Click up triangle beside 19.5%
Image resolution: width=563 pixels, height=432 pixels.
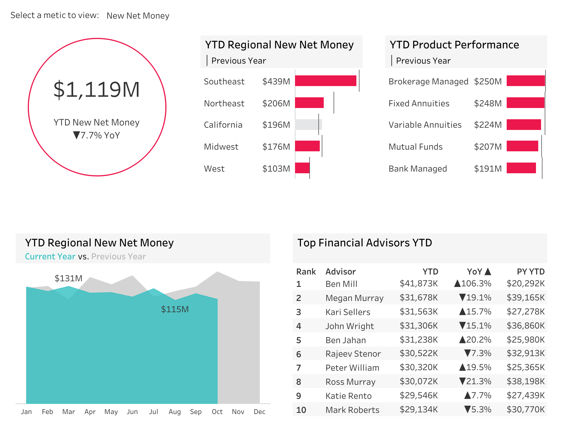(463, 367)
